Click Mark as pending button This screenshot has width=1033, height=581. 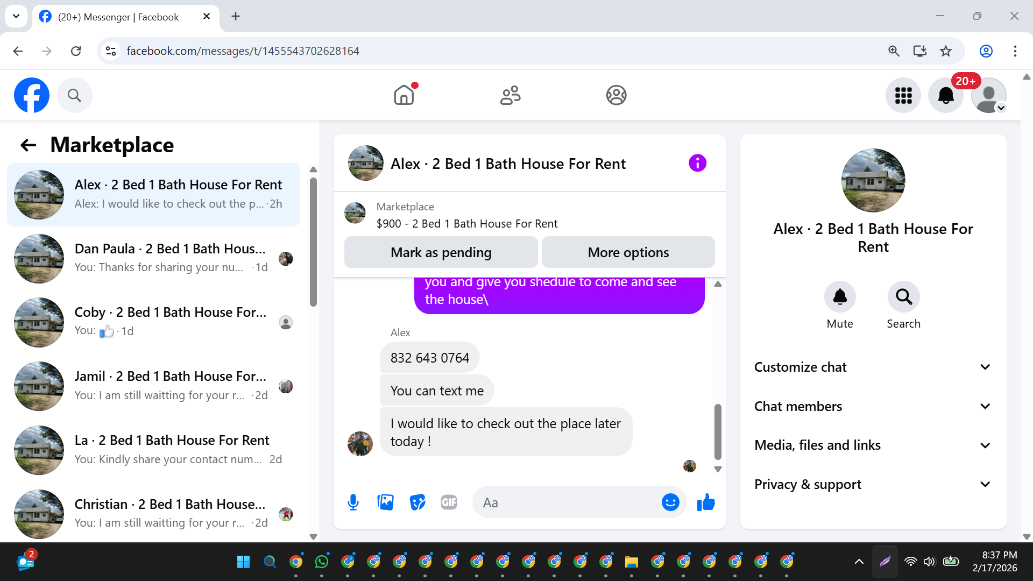pos(441,252)
